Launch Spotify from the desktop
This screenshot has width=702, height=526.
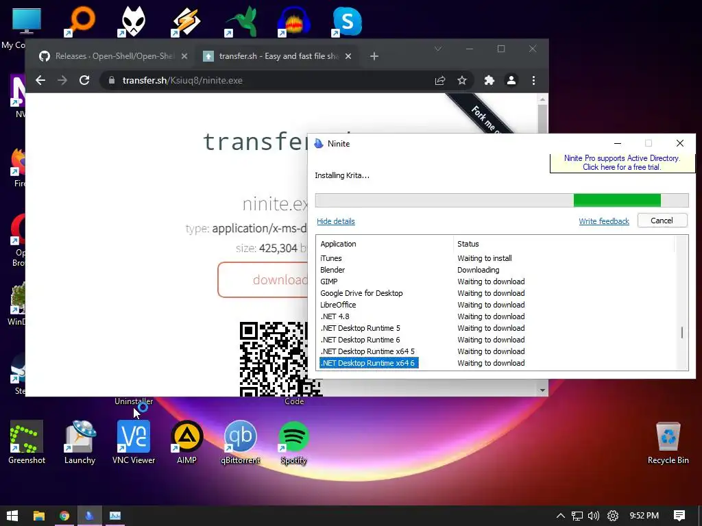point(293,442)
